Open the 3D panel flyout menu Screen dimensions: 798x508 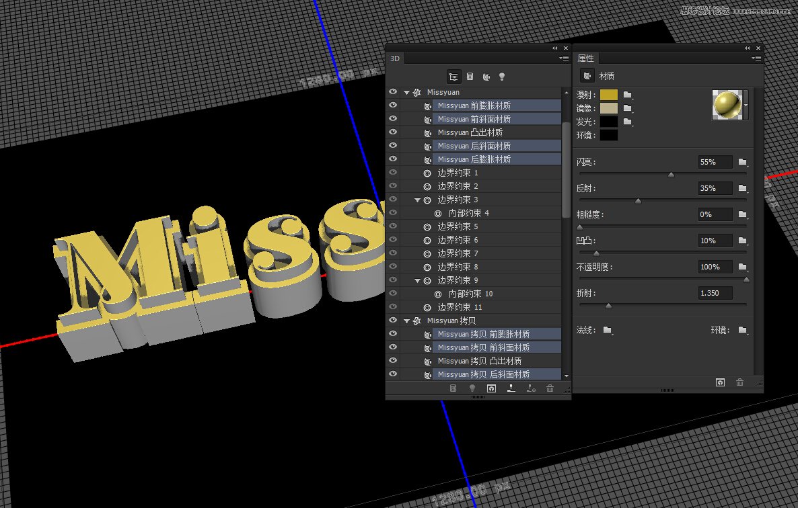565,58
